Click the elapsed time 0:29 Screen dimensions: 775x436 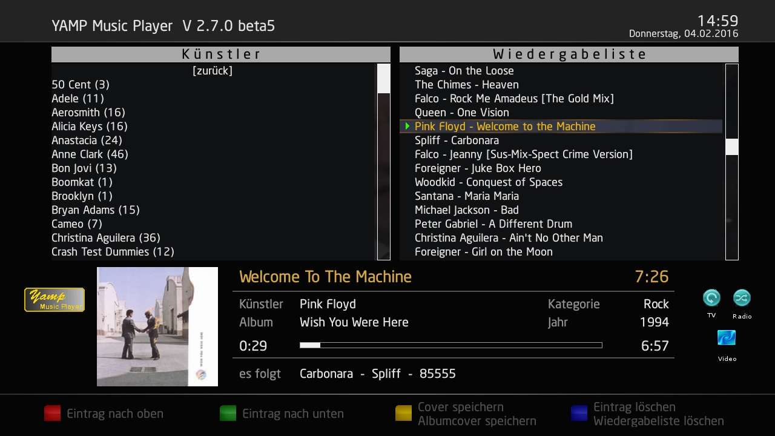(253, 346)
